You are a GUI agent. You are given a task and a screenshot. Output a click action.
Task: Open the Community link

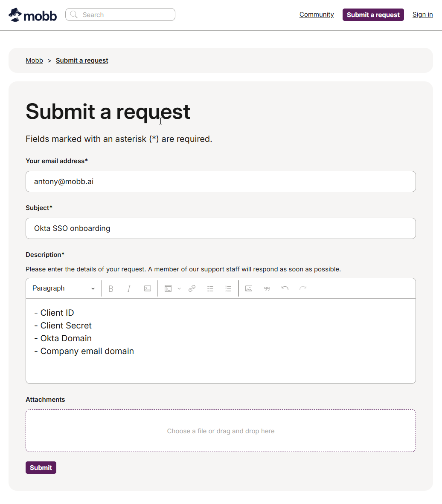click(317, 14)
